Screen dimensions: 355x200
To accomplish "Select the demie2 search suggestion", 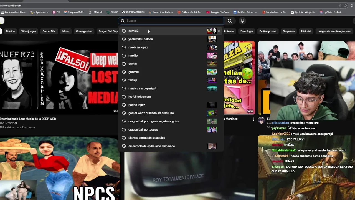I will pyautogui.click(x=171, y=31).
